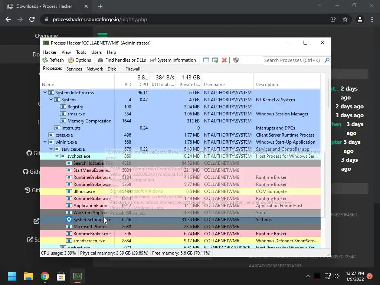This screenshot has width=380, height=285.
Task: Click the Free memory status entry
Action: 181,253
